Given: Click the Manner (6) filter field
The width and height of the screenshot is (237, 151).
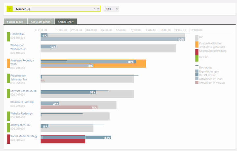Looking at the screenshot, I should [x=54, y=9].
